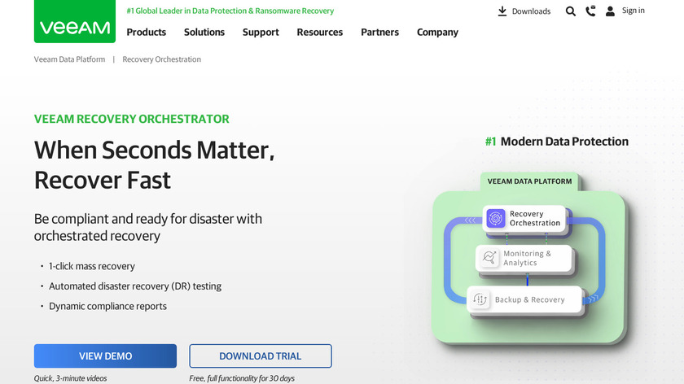Click the VIEW DEMO button
The height and width of the screenshot is (384, 684).
(105, 356)
